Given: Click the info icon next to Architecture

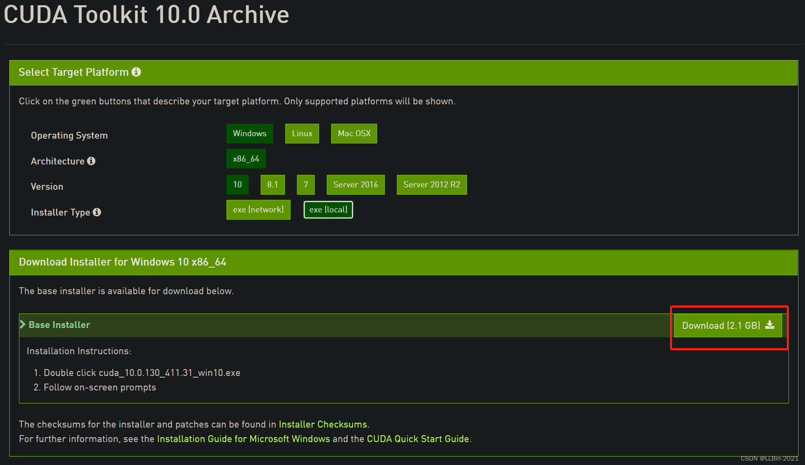Looking at the screenshot, I should tap(91, 161).
